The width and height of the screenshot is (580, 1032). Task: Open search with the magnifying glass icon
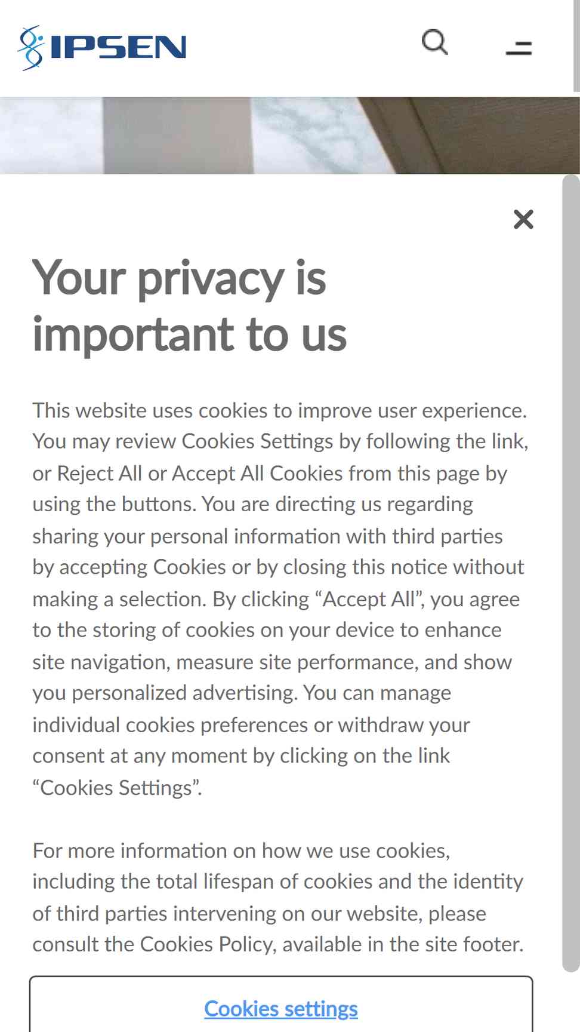coord(435,43)
